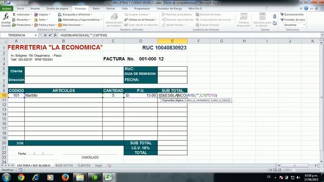Open the Financieras functions dropdown
The height and width of the screenshot is (182, 324).
22,25
